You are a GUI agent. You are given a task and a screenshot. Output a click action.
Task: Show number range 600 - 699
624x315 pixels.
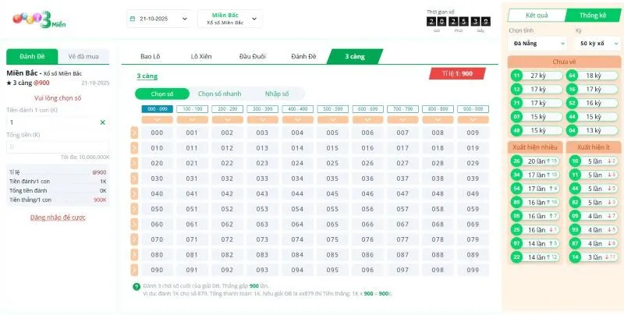coord(367,109)
